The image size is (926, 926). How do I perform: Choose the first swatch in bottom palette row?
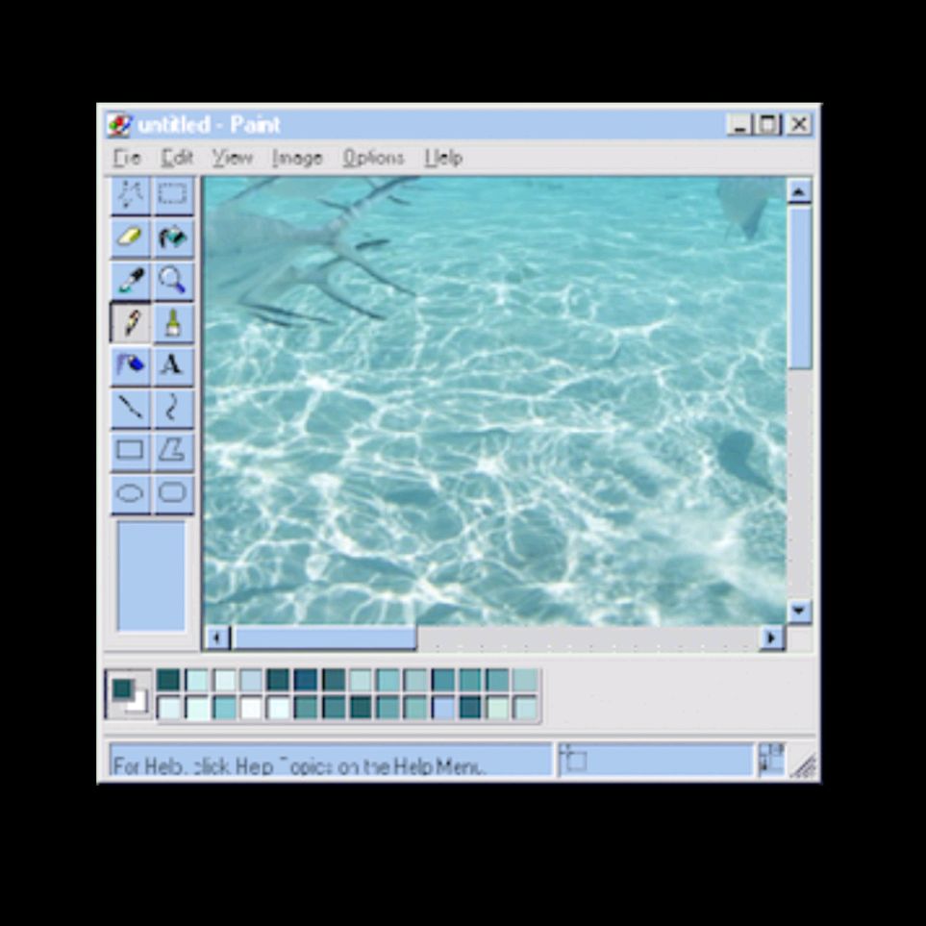click(x=168, y=708)
